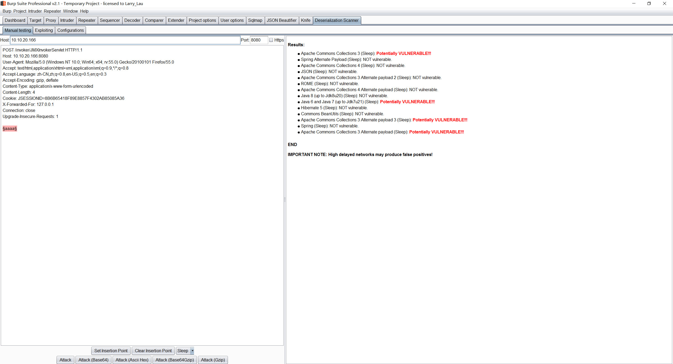Click the POST /invoker/JMXInvokerServlet request line
This screenshot has width=673, height=364.
pyautogui.click(x=43, y=50)
